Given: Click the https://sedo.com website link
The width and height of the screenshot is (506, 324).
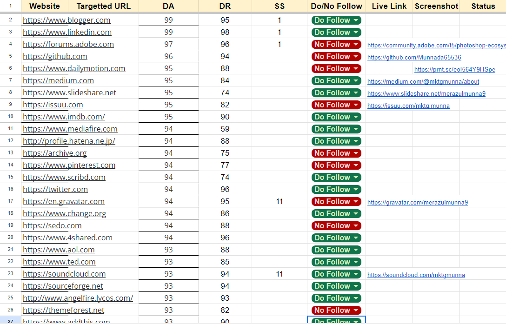Looking at the screenshot, I should pyautogui.click(x=52, y=225).
